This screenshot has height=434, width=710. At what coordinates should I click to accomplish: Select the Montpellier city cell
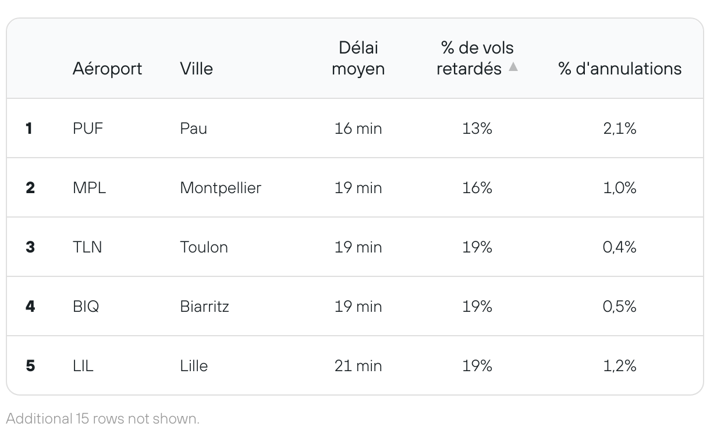tap(221, 188)
